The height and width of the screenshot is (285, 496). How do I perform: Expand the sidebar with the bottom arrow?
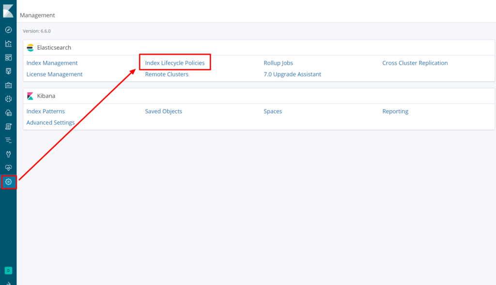click(9, 284)
